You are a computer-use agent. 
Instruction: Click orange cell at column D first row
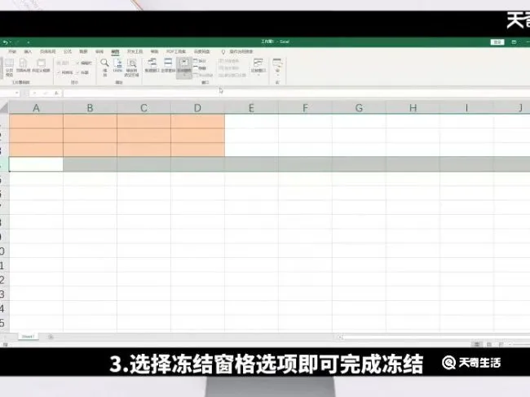click(x=198, y=121)
